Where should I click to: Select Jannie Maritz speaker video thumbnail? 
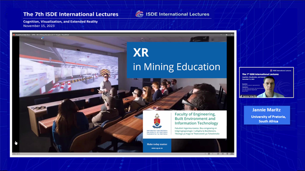(266, 83)
